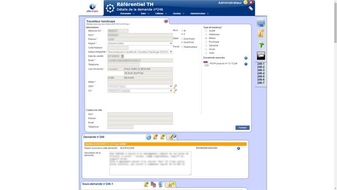The image size is (337, 190).
Task: Toggle the Télétravailleur checkbox
Action: coord(182,47)
